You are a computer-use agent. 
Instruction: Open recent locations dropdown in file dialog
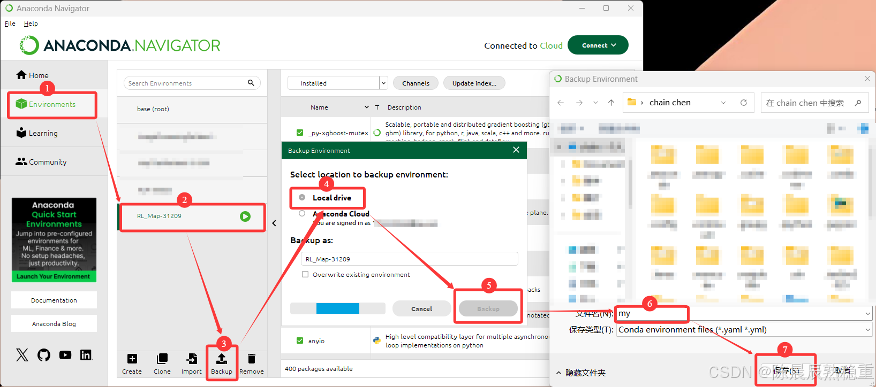click(595, 103)
